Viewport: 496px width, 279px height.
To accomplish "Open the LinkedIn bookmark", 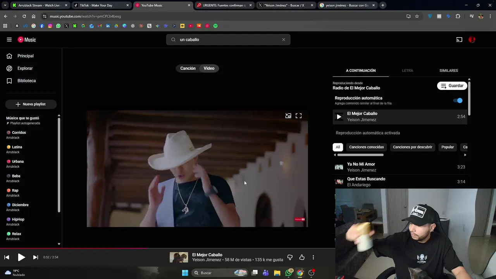I will coord(108,26).
